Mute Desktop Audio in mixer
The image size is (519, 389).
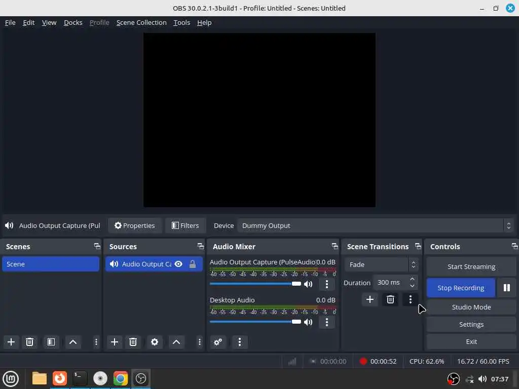click(x=308, y=322)
